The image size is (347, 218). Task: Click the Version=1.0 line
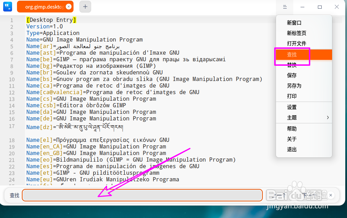point(44,27)
